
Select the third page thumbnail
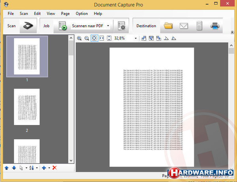pyautogui.click(x=27, y=151)
